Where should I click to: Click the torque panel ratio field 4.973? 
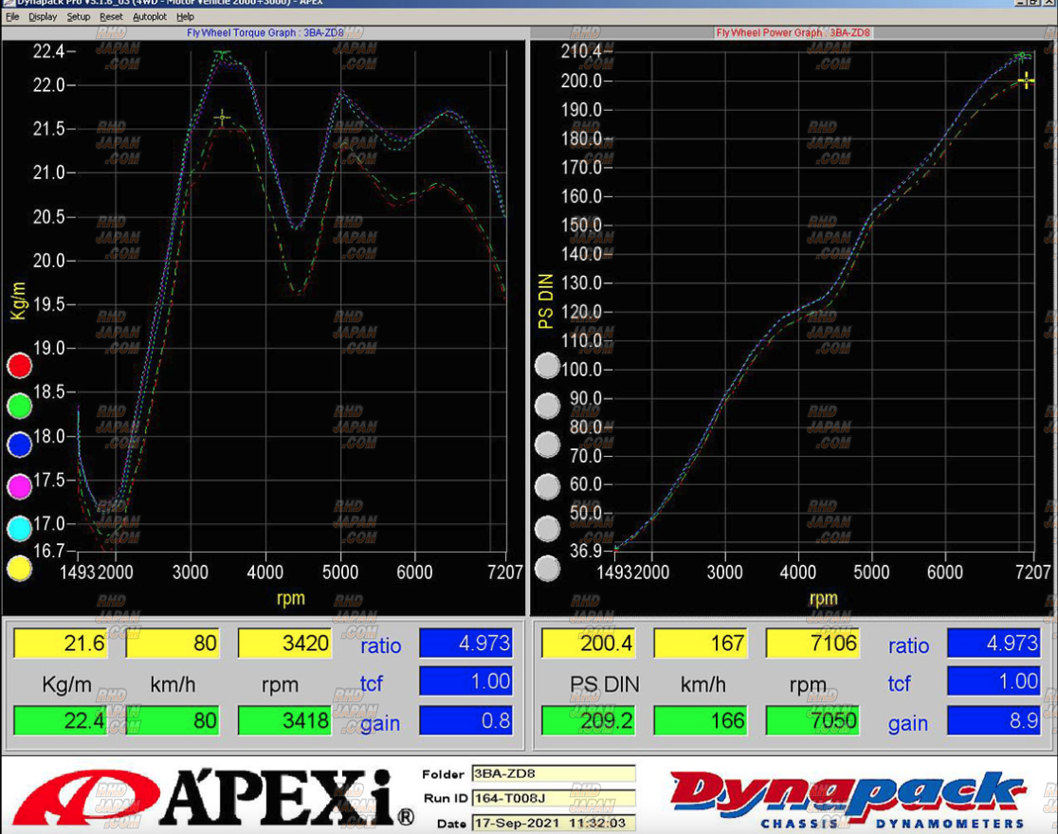click(x=465, y=644)
